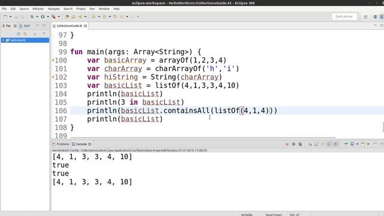
Task: Click the Next Annotation icon
Action: [x=94, y=17]
